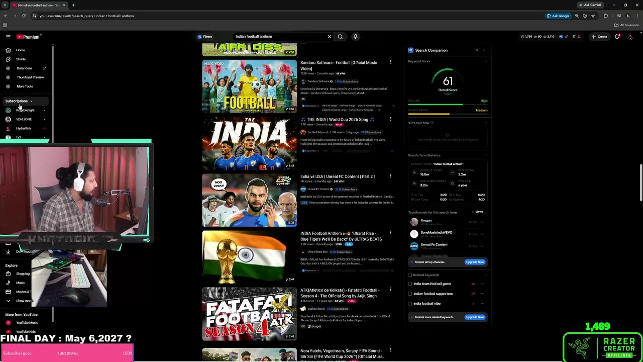
Task: Click the Ultras Beats Box channel name
Action: pyautogui.click(x=317, y=252)
